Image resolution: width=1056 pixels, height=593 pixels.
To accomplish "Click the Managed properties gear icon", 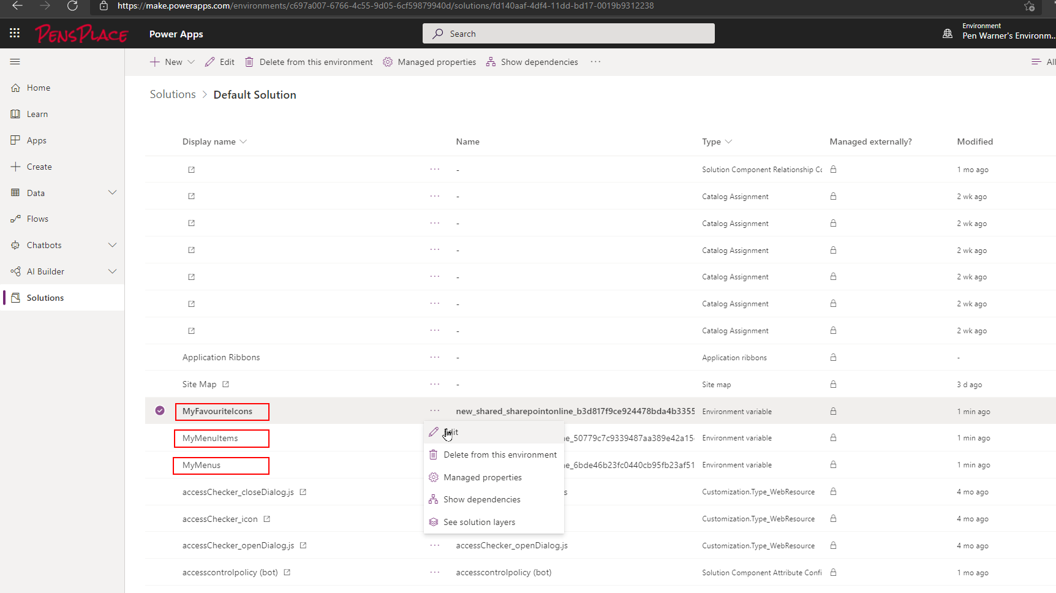I will pyautogui.click(x=387, y=61).
